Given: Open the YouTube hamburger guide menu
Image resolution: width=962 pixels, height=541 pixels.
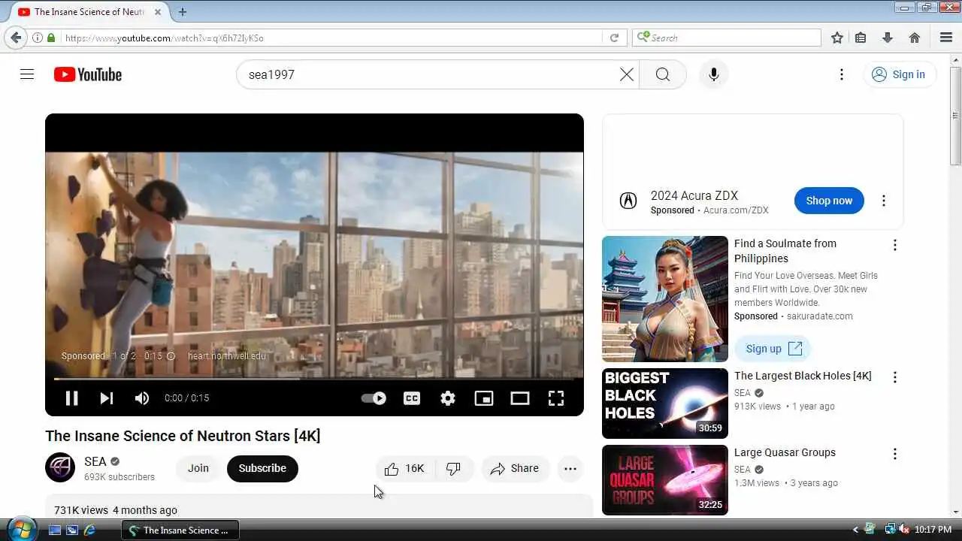Looking at the screenshot, I should 27,74.
